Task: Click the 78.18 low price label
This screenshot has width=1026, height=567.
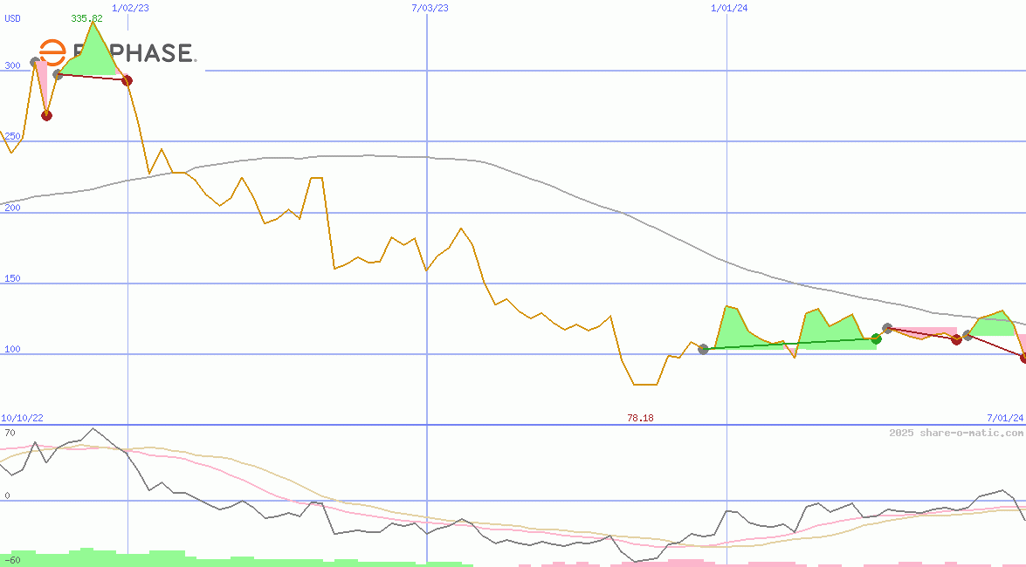Action: click(640, 419)
